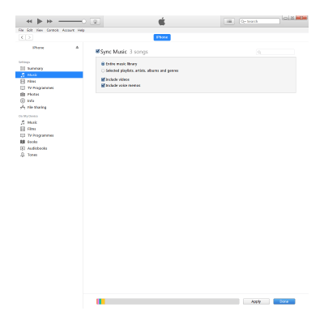The width and height of the screenshot is (324, 324).
Task: Toggle the Sync Music checkbox
Action: (x=98, y=51)
